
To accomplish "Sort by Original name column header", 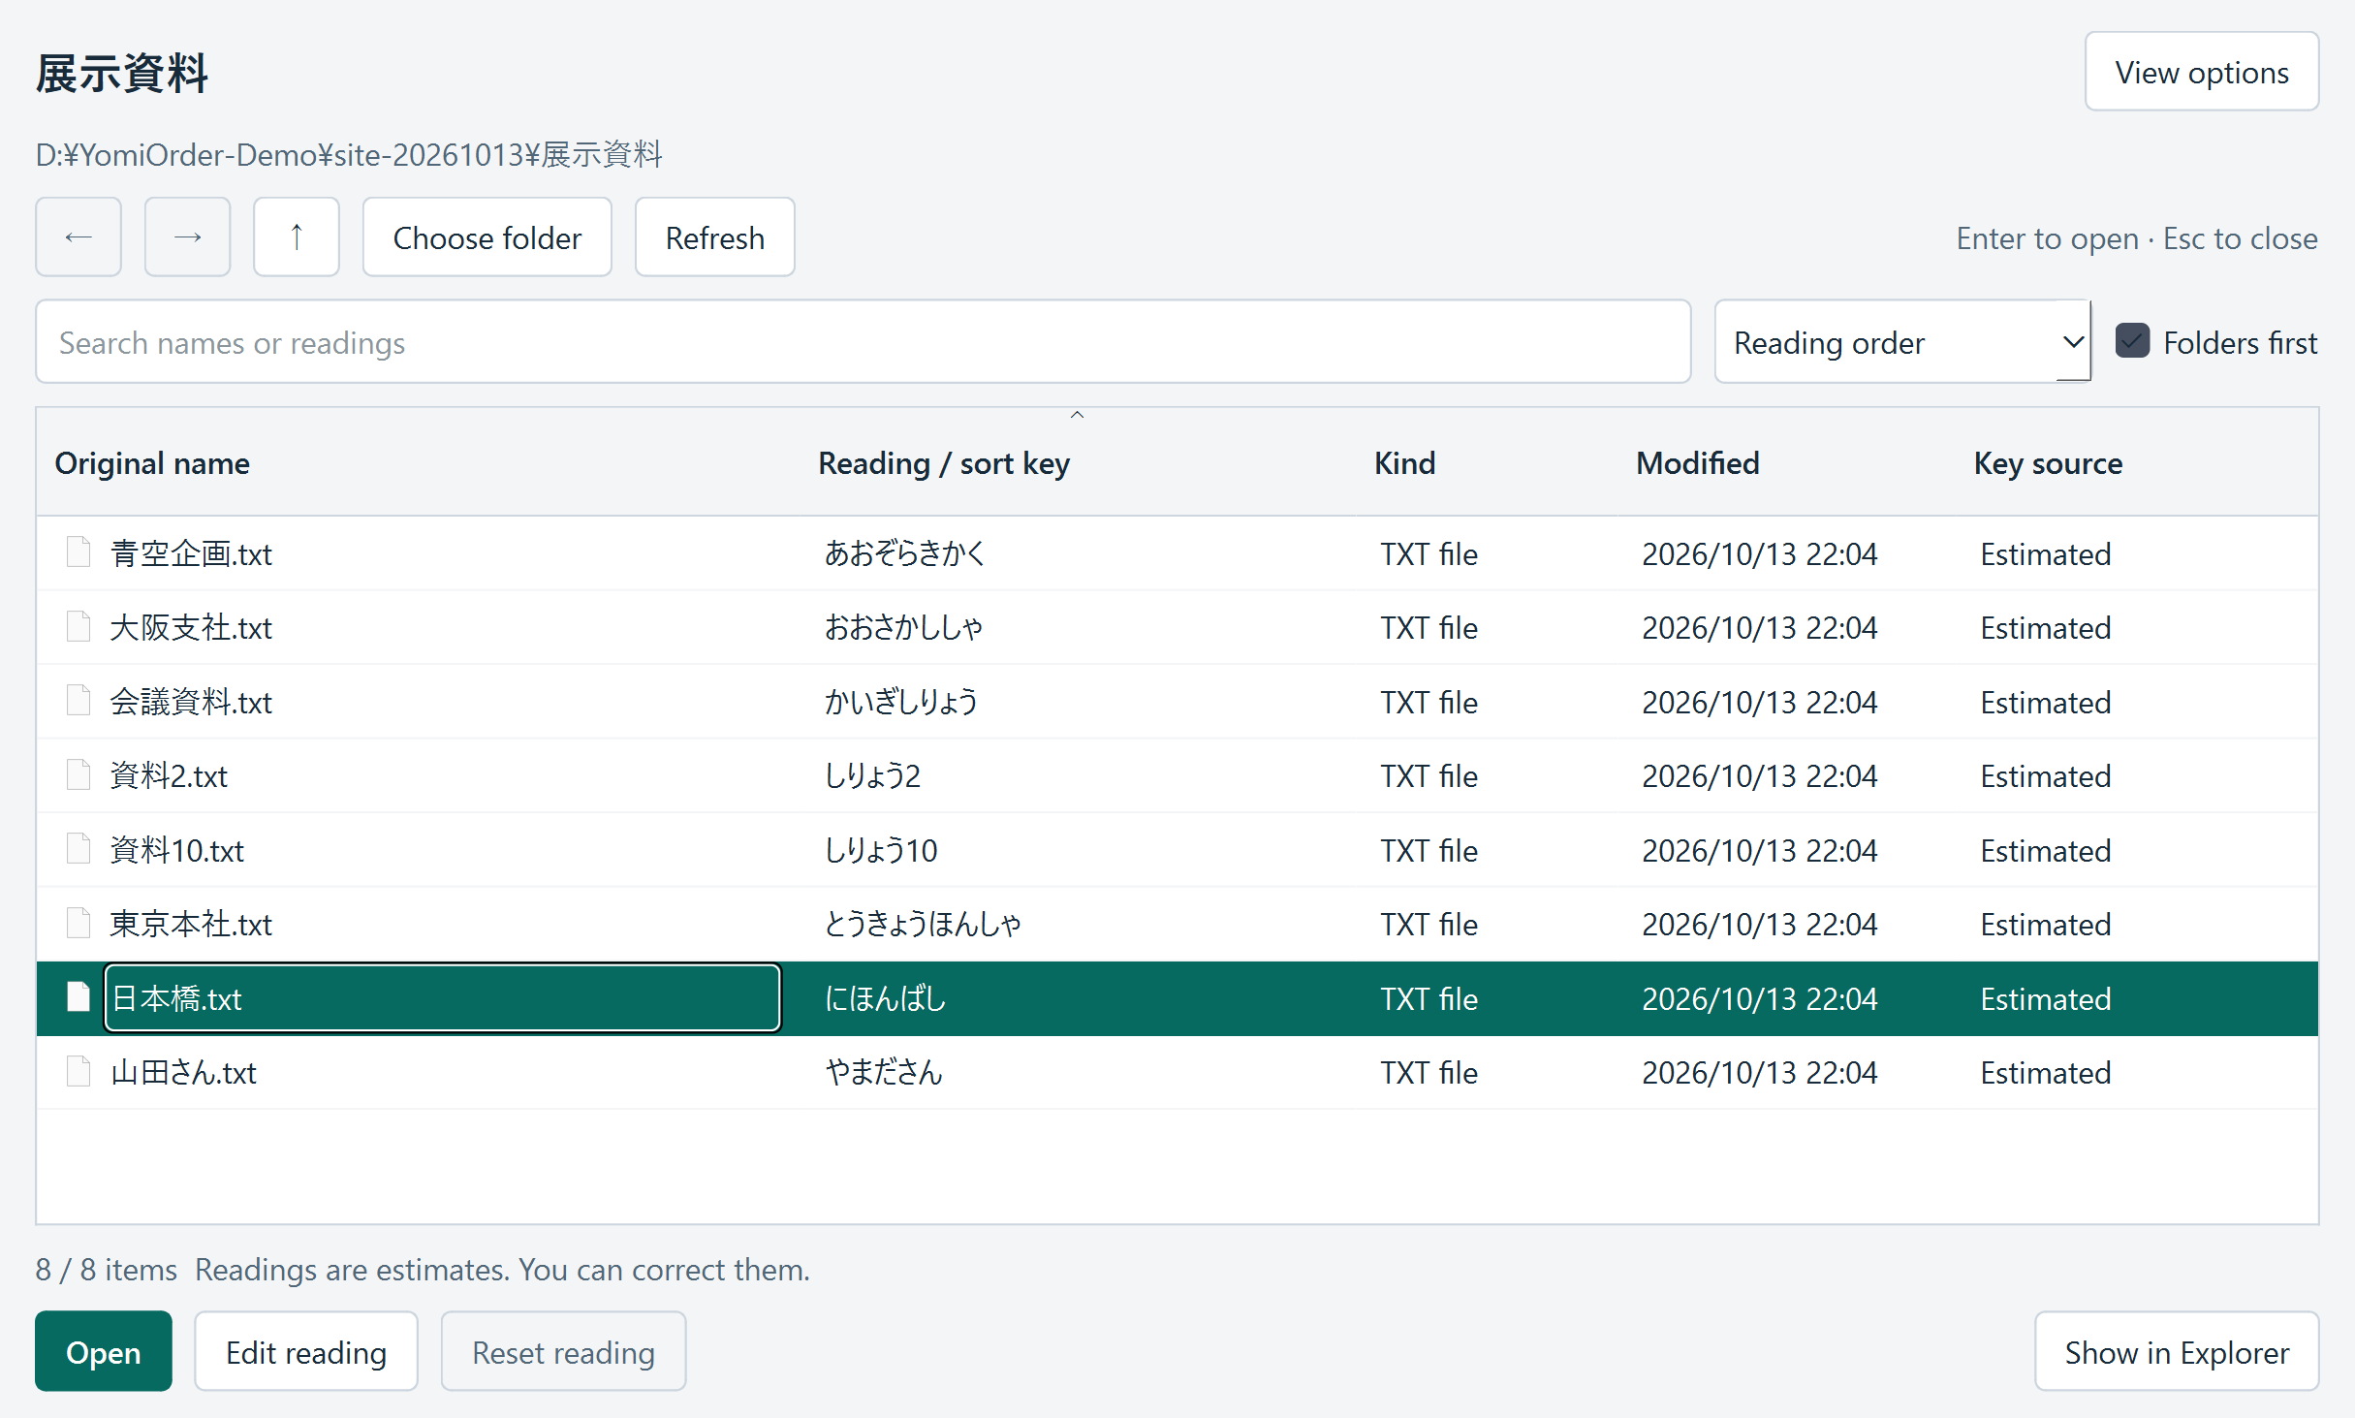I will (x=152, y=463).
